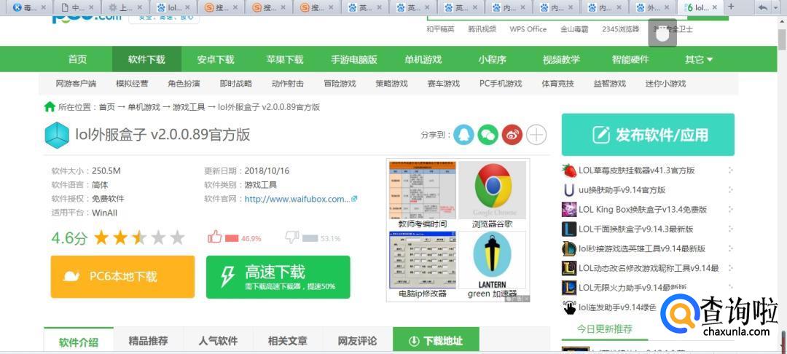
Task: Share via WeChat icon
Action: pos(488,135)
